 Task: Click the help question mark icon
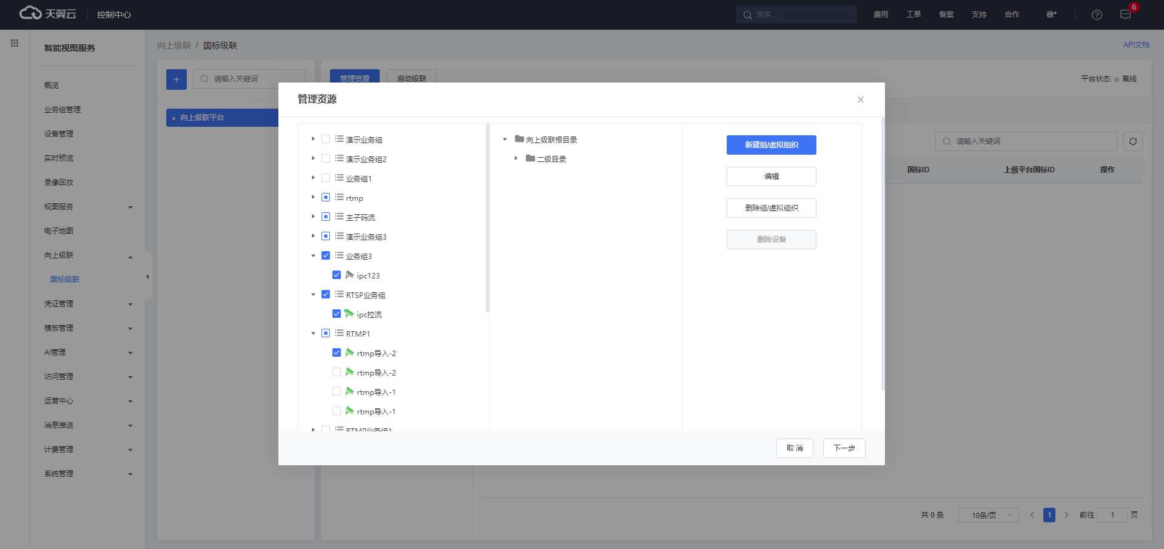[1097, 15]
